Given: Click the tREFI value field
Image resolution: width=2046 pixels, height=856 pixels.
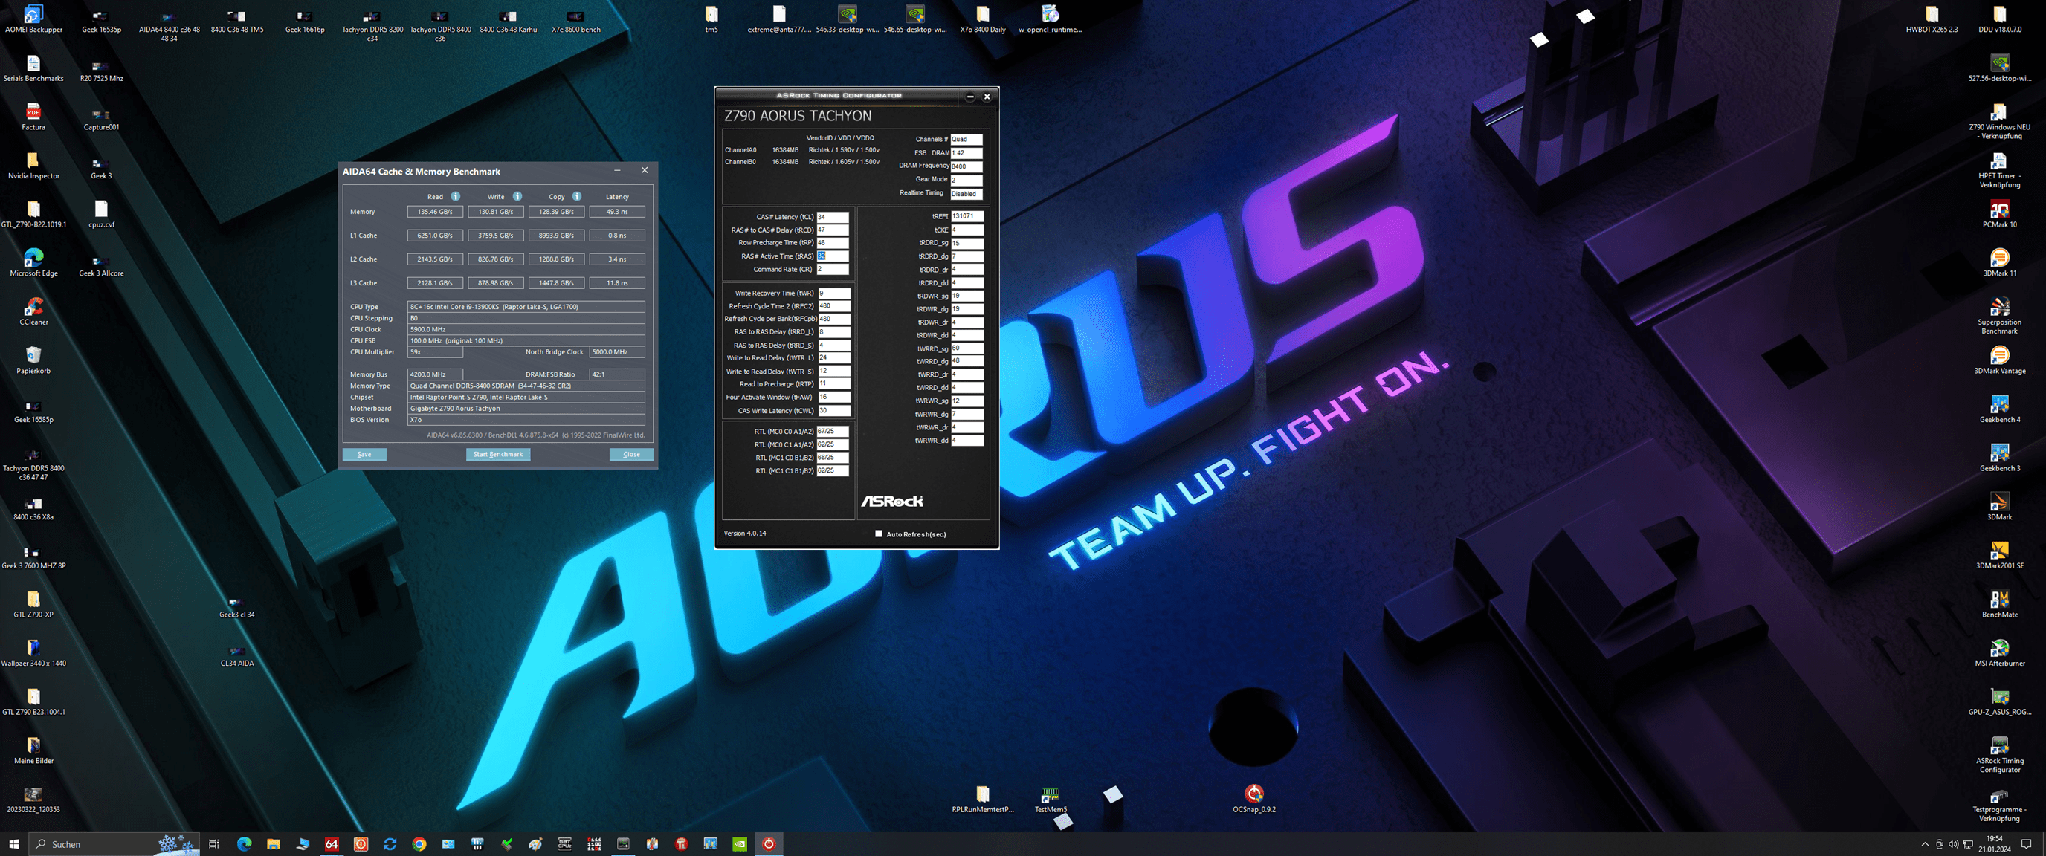Looking at the screenshot, I should click(x=966, y=216).
